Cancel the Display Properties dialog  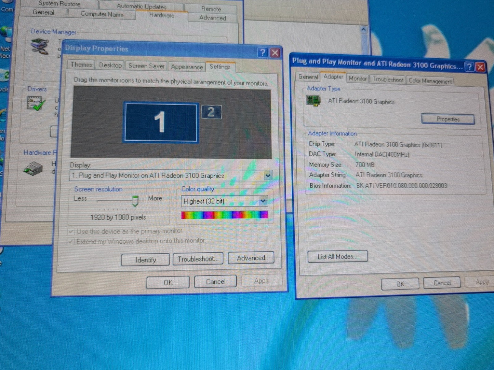pos(215,282)
